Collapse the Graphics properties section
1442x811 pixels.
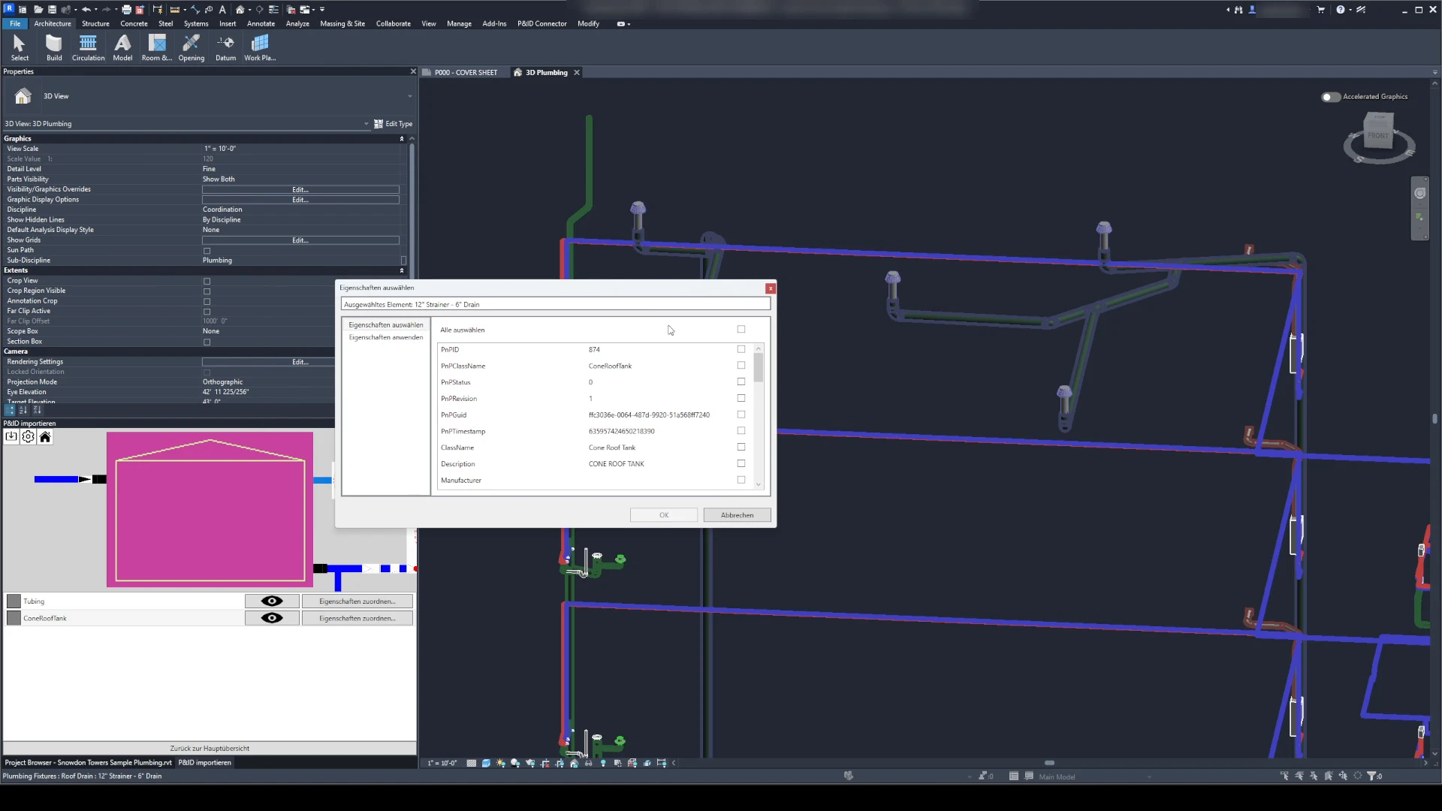(402, 139)
